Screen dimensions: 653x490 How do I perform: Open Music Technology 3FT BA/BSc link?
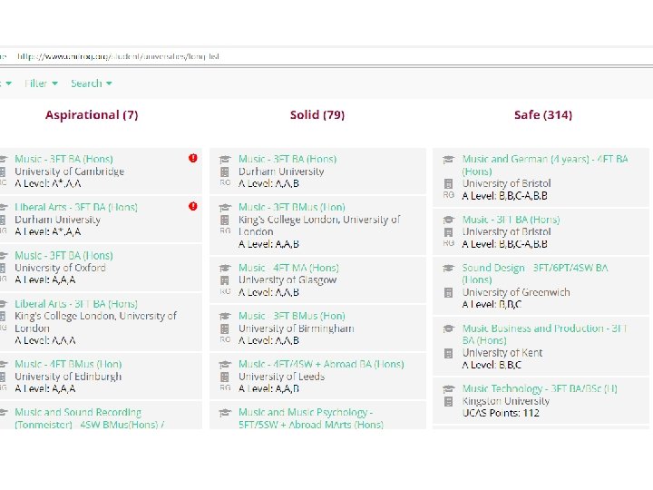pyautogui.click(x=540, y=388)
